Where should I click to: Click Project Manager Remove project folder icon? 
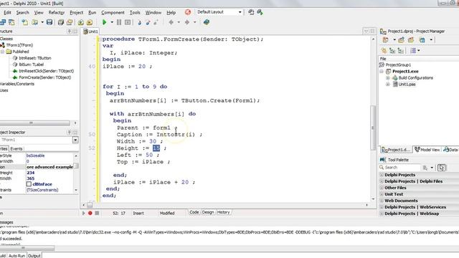(411, 40)
